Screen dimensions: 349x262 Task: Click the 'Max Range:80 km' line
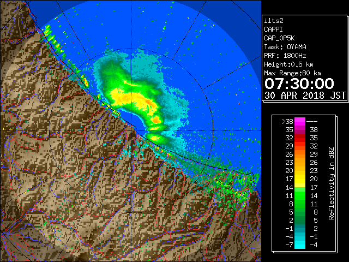coord(292,73)
